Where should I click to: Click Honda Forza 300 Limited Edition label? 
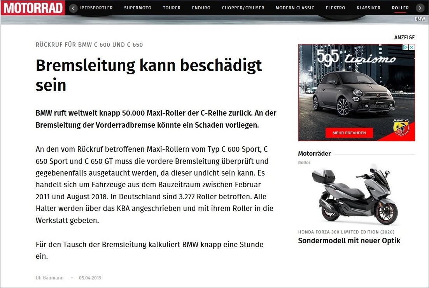click(x=347, y=232)
